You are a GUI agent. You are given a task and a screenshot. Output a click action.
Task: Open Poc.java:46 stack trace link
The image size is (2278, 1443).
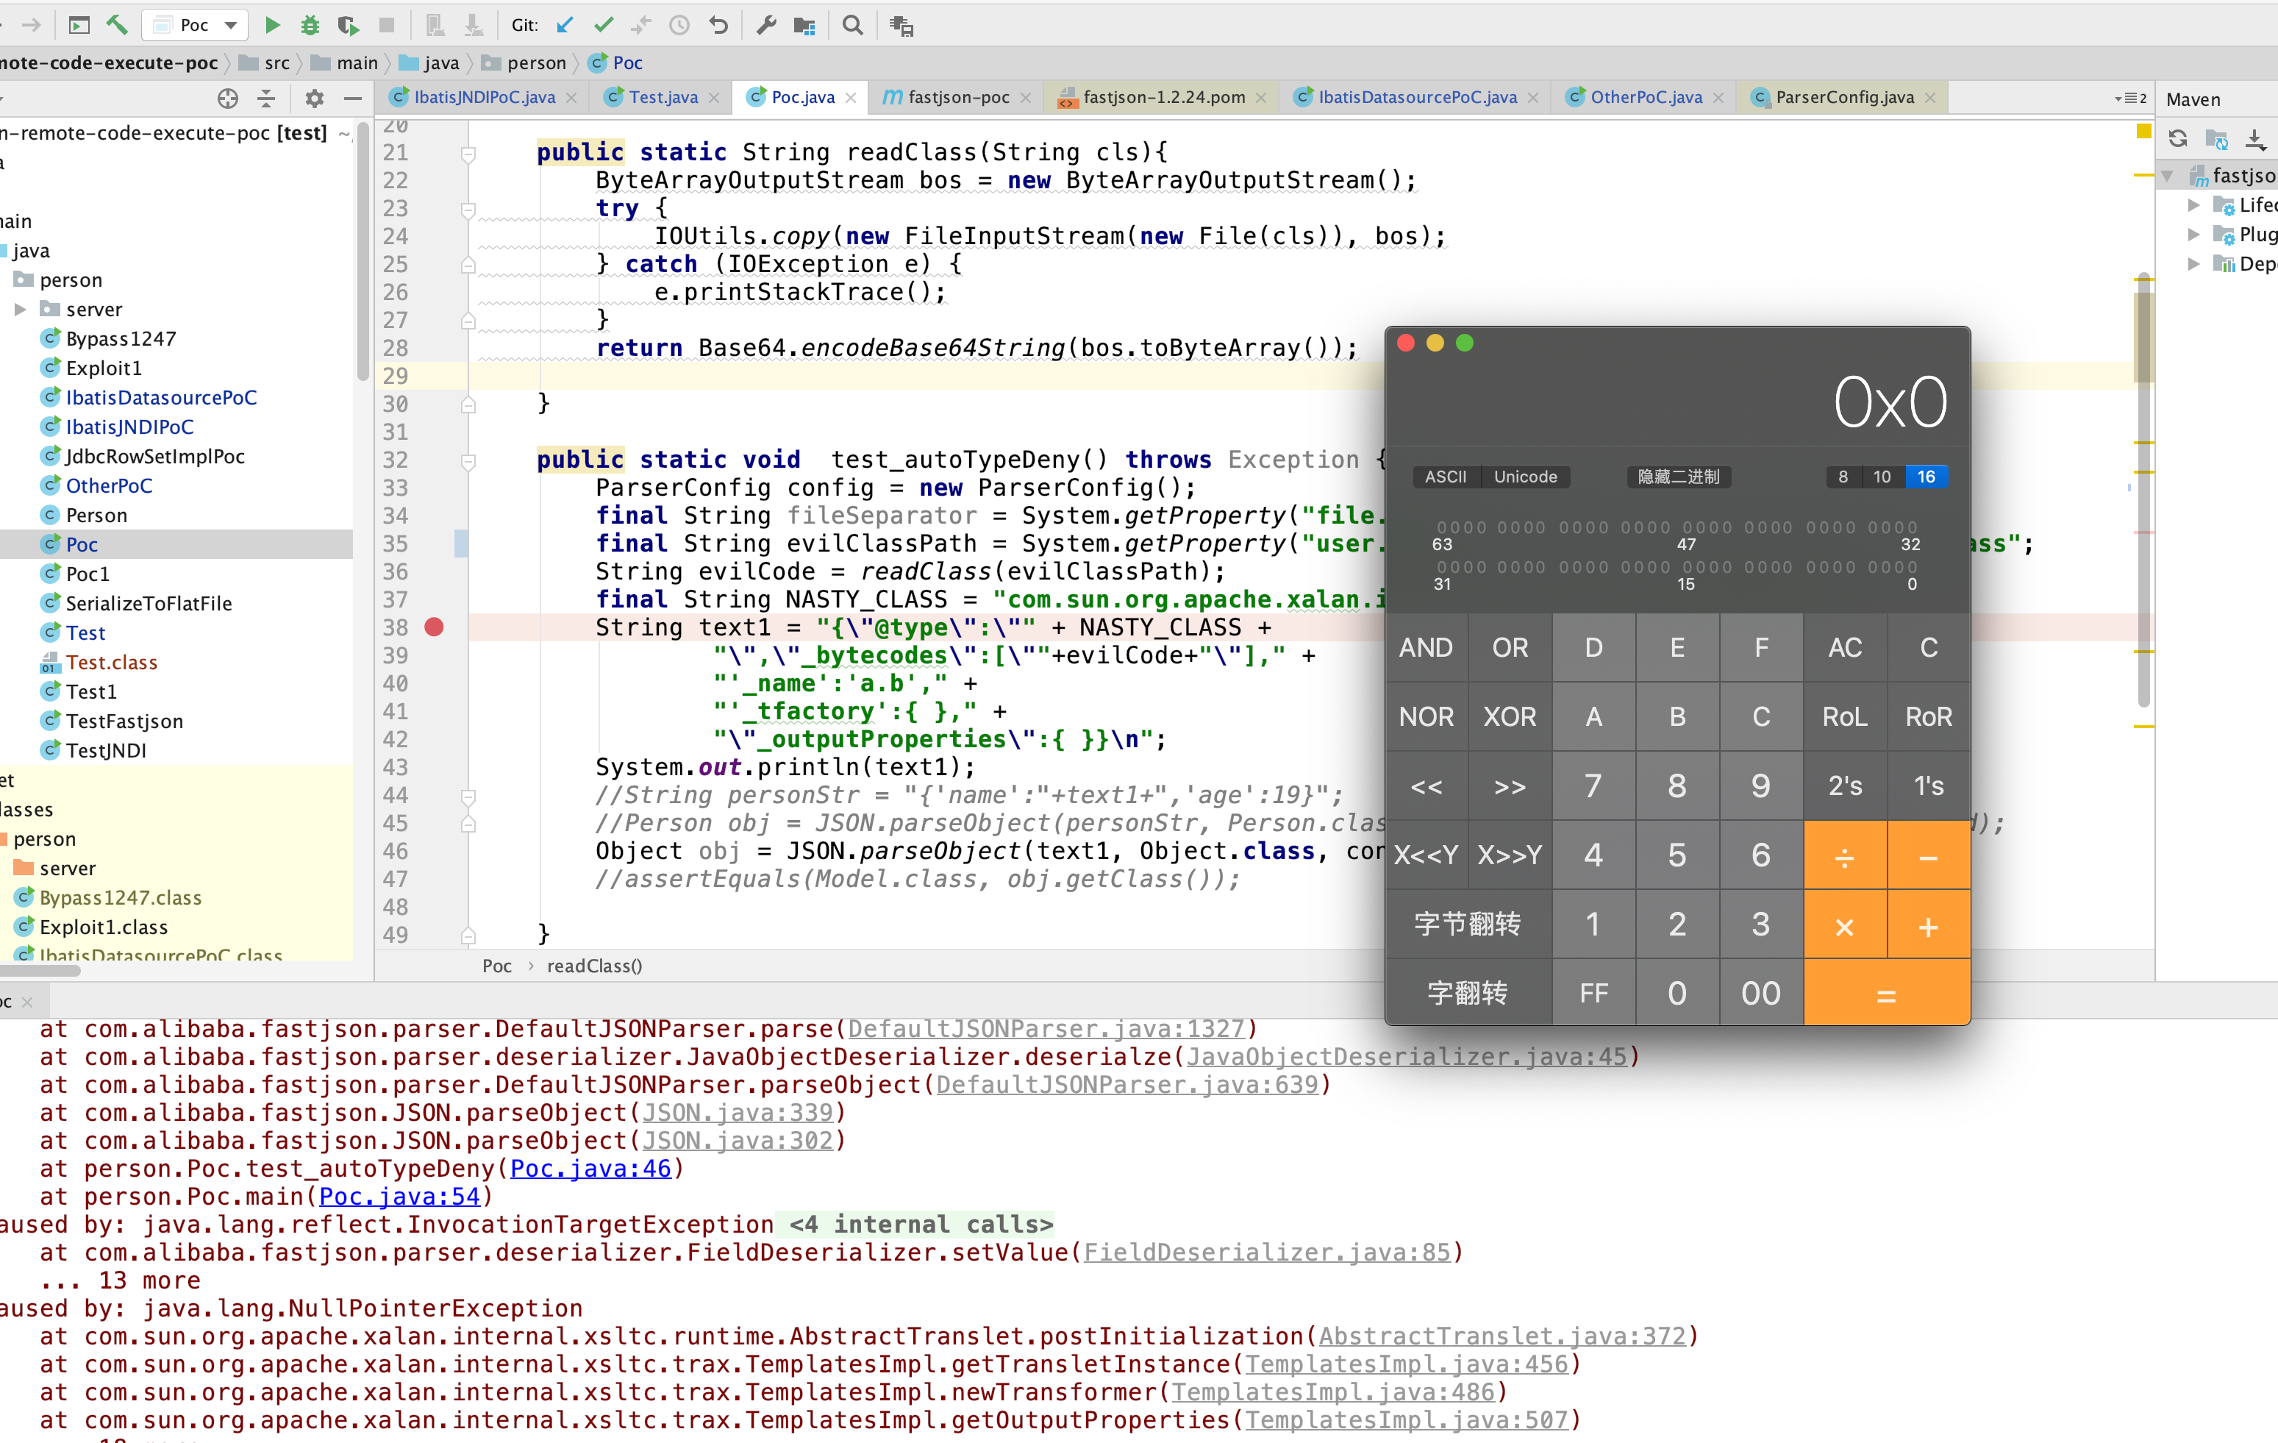click(590, 1169)
